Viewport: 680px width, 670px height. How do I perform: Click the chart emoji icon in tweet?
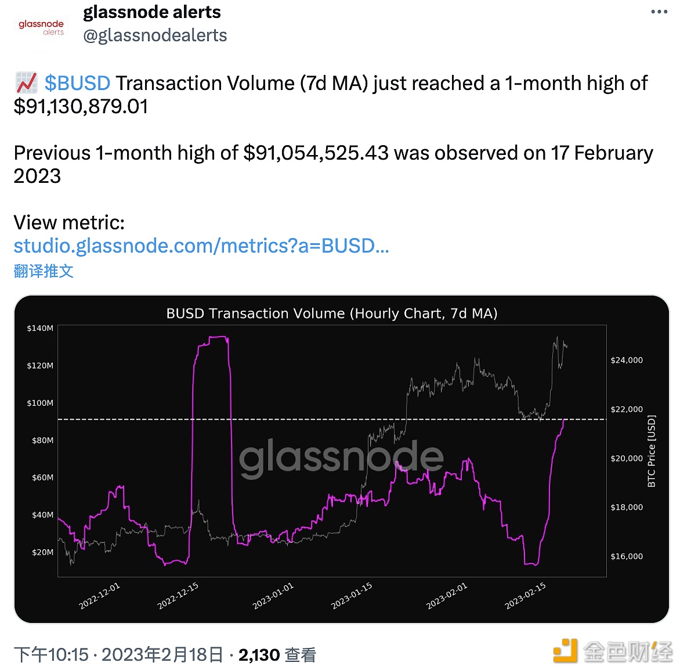(x=26, y=83)
